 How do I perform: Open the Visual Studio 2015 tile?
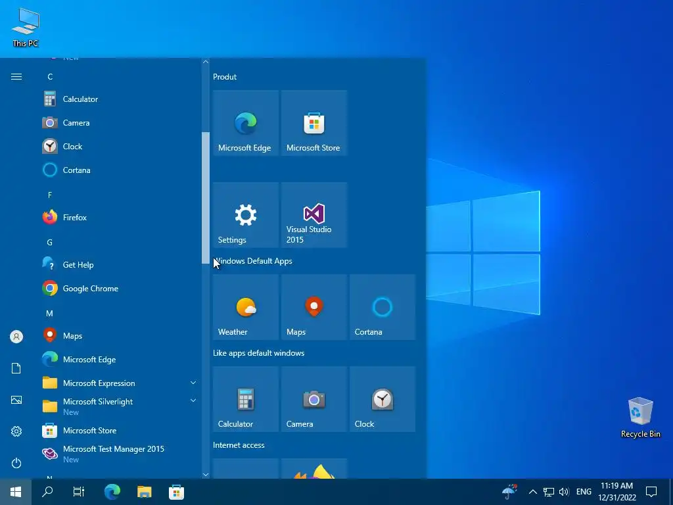click(x=313, y=215)
